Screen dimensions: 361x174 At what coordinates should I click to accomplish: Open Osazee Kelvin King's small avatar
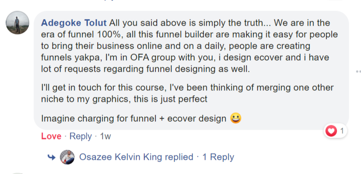tap(67, 157)
